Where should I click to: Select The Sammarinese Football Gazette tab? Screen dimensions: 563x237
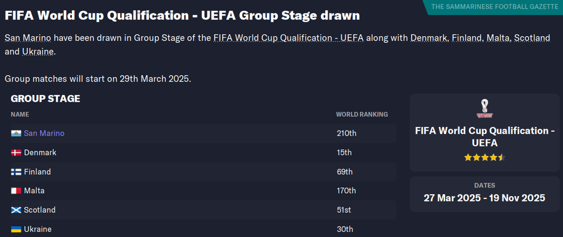pos(495,7)
